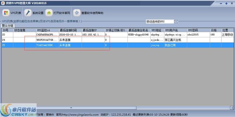Viewport: 235px width, 117px height.
Task: Close the 营销牛VPS管理大师 window
Action: (232, 3)
